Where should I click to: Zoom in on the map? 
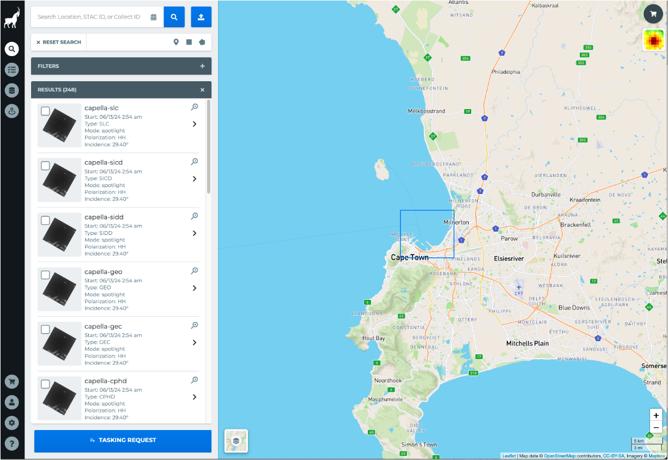coord(656,415)
